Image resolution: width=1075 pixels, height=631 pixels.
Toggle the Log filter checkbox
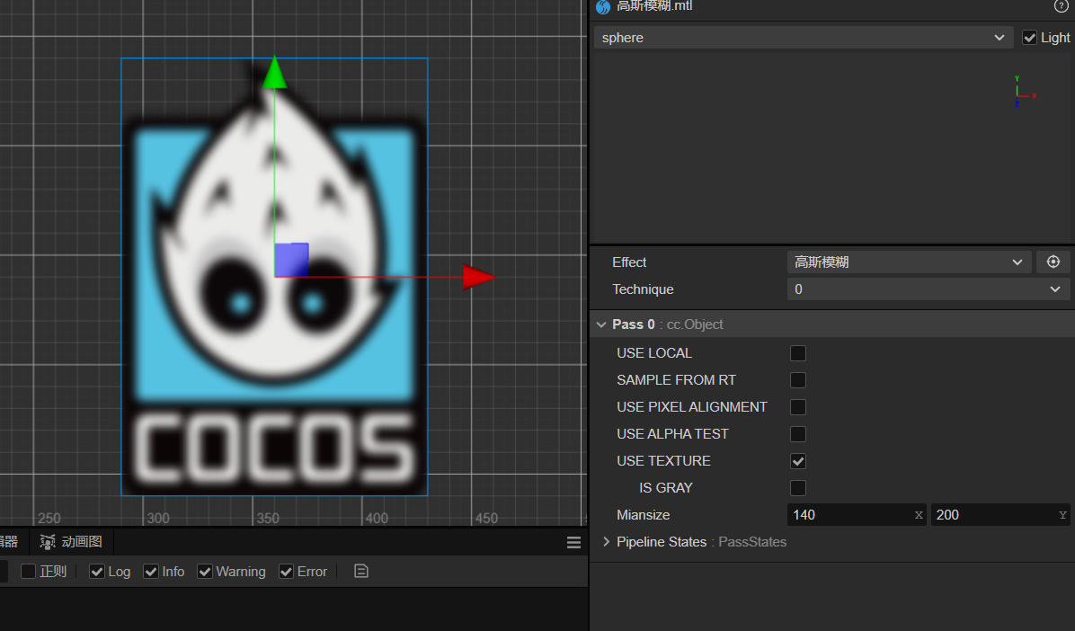pyautogui.click(x=97, y=572)
